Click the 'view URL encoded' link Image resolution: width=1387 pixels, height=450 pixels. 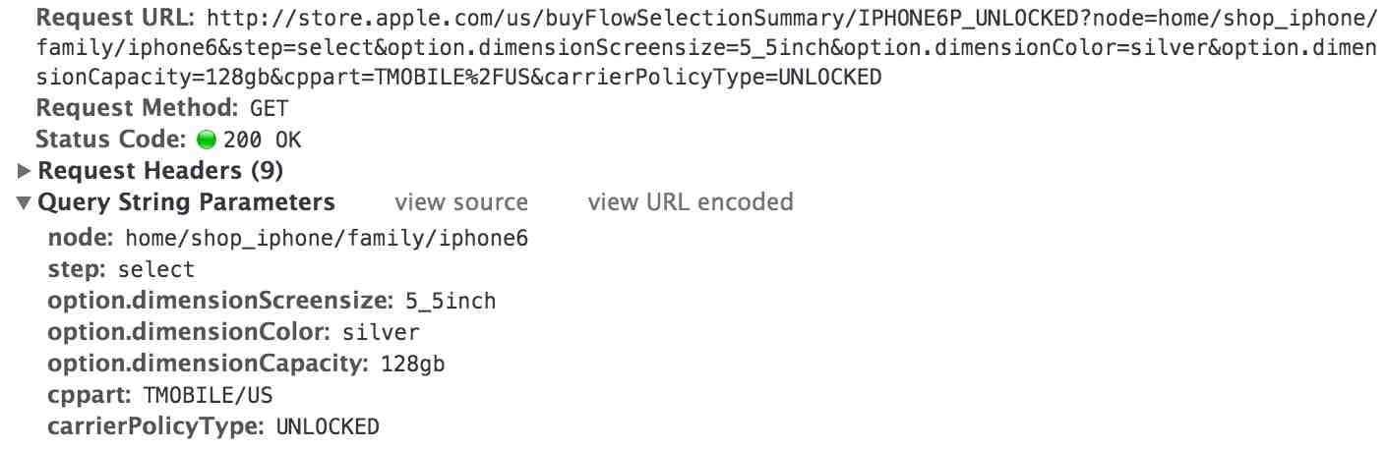[x=690, y=202]
